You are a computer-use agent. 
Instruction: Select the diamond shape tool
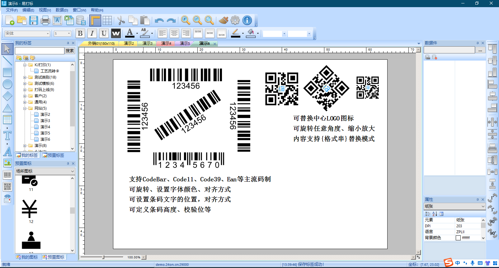[7, 96]
